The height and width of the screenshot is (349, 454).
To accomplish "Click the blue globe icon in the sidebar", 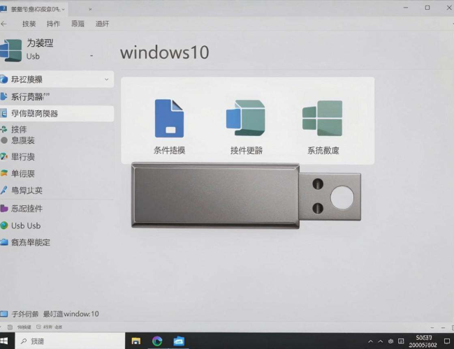I will tap(3, 79).
